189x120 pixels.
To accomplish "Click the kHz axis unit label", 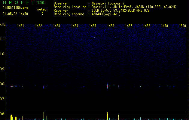I will 3,24.
